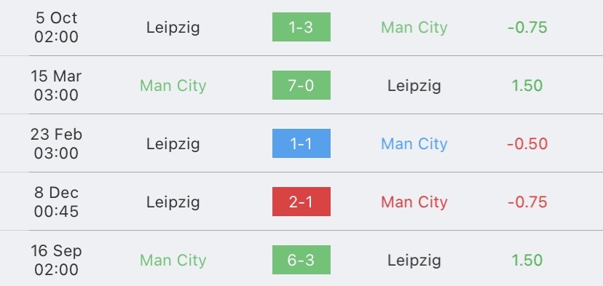Open the 2-1 red score badge
This screenshot has width=603, height=286.
click(x=301, y=202)
